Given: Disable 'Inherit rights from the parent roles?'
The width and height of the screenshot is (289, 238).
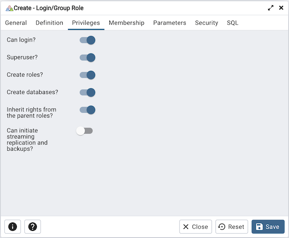Looking at the screenshot, I should point(87,110).
